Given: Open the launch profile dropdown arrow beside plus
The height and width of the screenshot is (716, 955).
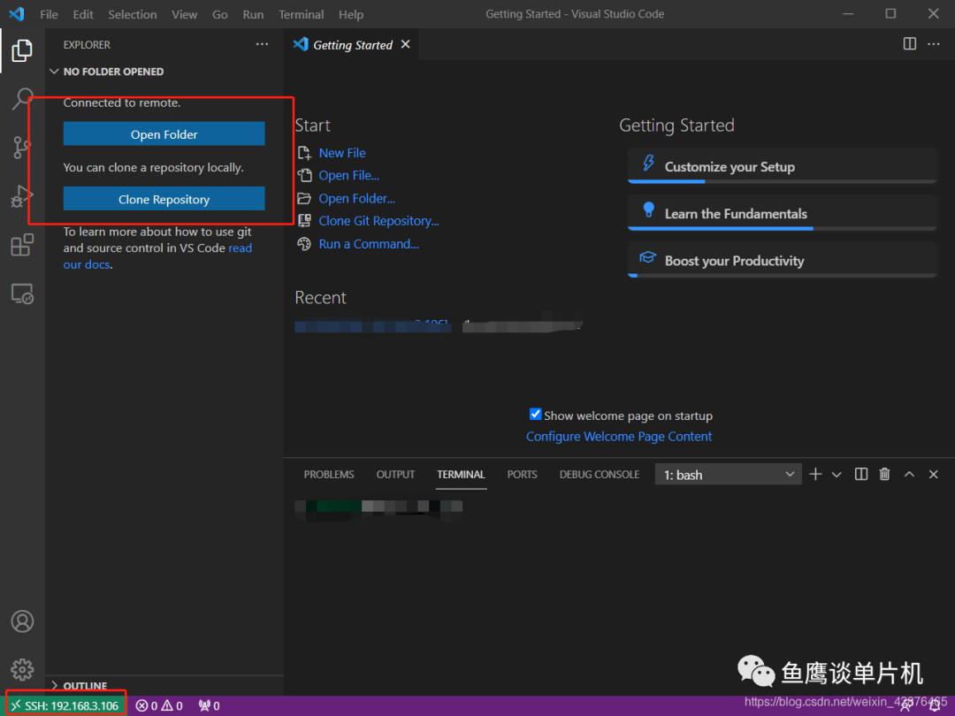Looking at the screenshot, I should pyautogui.click(x=837, y=475).
